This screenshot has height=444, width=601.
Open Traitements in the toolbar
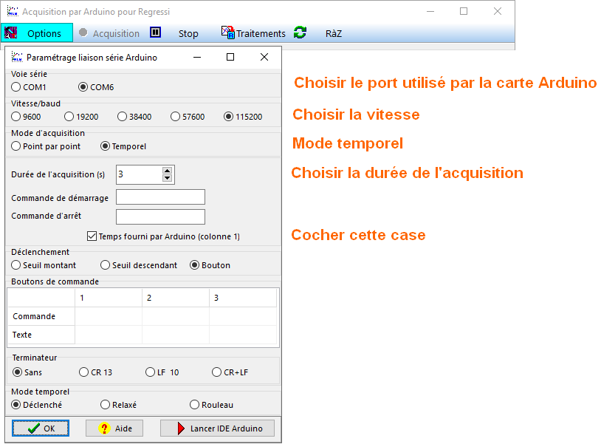254,33
